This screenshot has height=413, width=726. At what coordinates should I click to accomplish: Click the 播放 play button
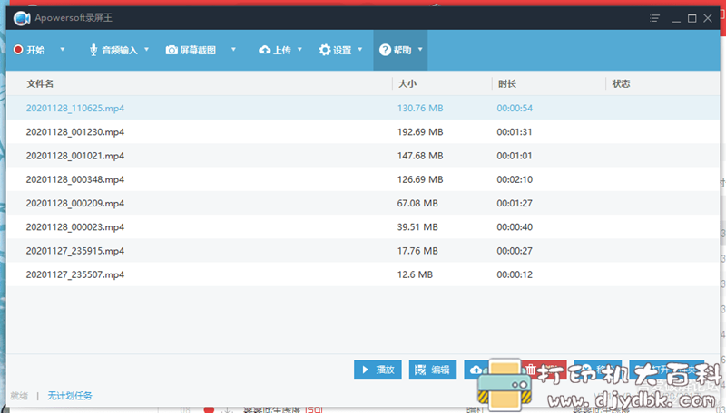(x=378, y=370)
